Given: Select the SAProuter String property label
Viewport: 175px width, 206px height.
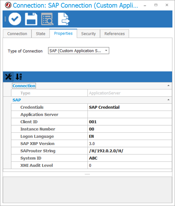Looking at the screenshot, I should tap(38, 151).
